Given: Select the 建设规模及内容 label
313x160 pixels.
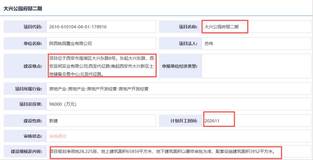Looking at the screenshot, I should tap(26, 151).
